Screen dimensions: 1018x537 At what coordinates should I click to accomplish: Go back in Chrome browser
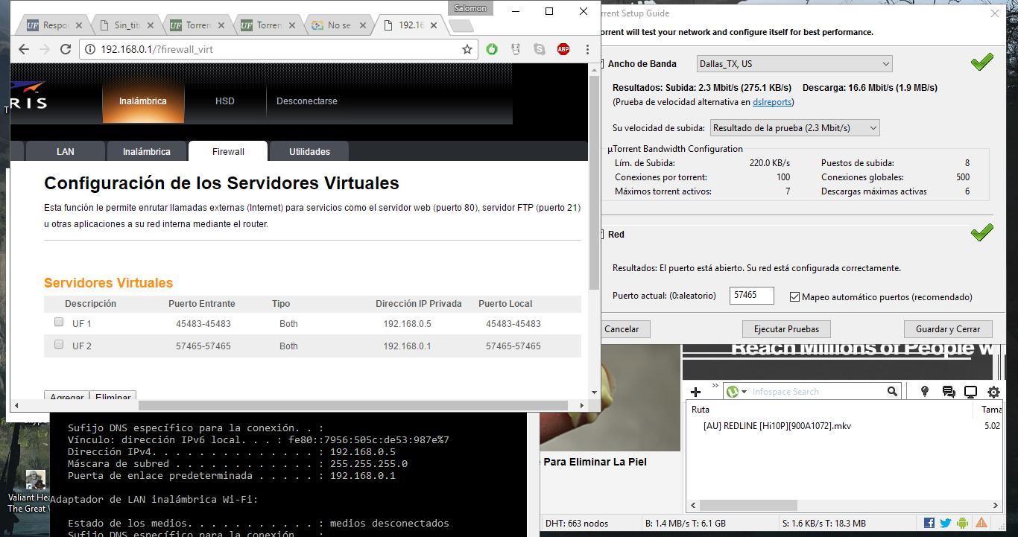pos(24,49)
